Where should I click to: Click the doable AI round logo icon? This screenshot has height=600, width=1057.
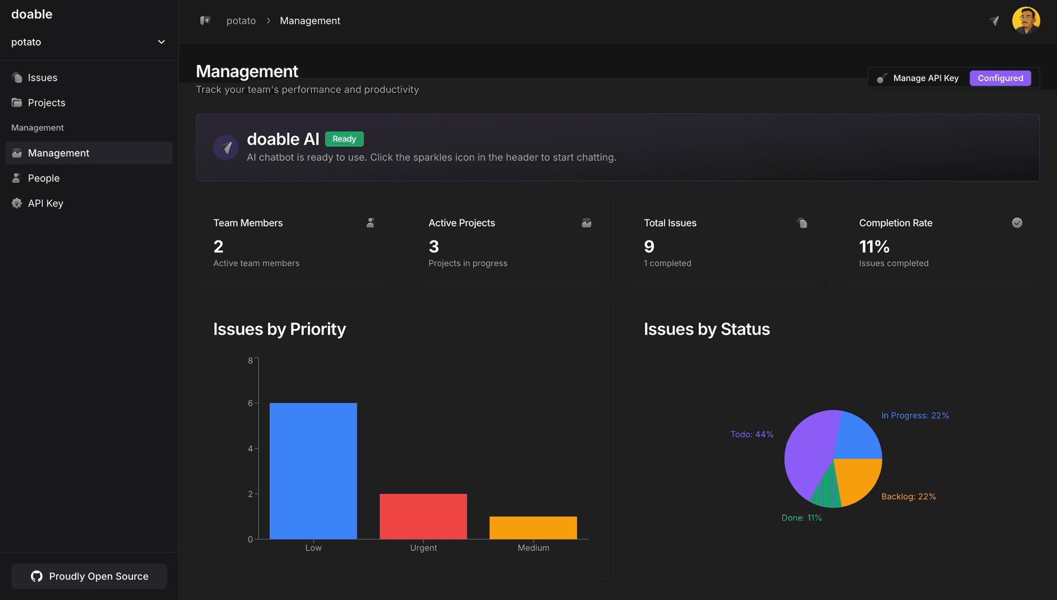[226, 147]
